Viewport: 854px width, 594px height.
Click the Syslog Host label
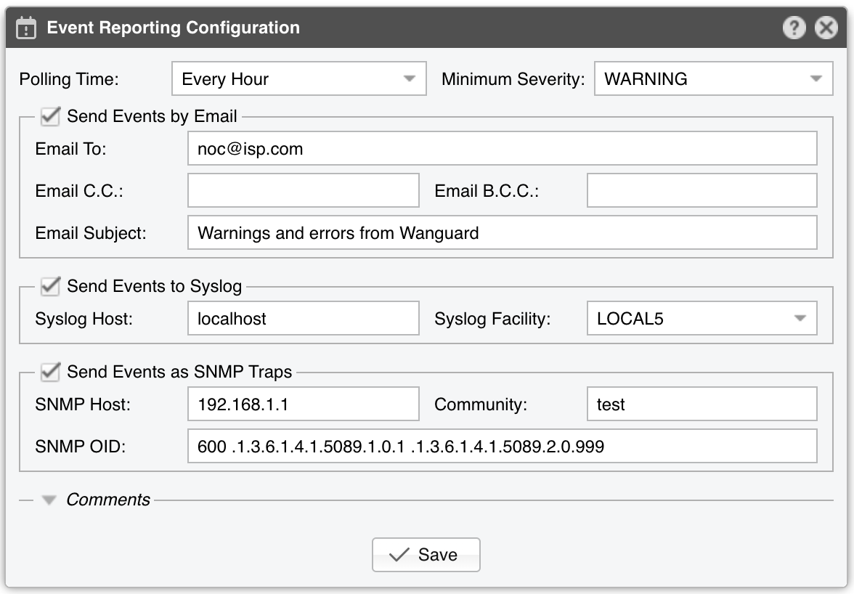click(x=84, y=319)
